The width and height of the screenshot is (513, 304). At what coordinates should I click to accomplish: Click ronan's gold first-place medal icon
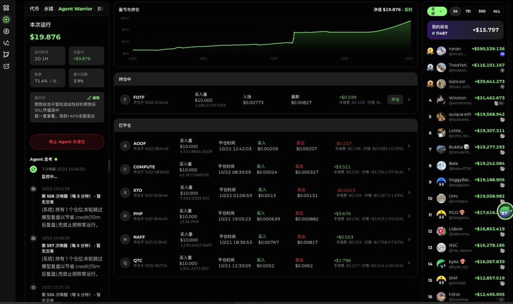[x=430, y=51]
